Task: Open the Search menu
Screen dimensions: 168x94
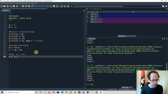Action: point(7,3)
